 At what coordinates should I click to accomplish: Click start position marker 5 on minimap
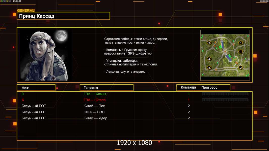click(209, 67)
